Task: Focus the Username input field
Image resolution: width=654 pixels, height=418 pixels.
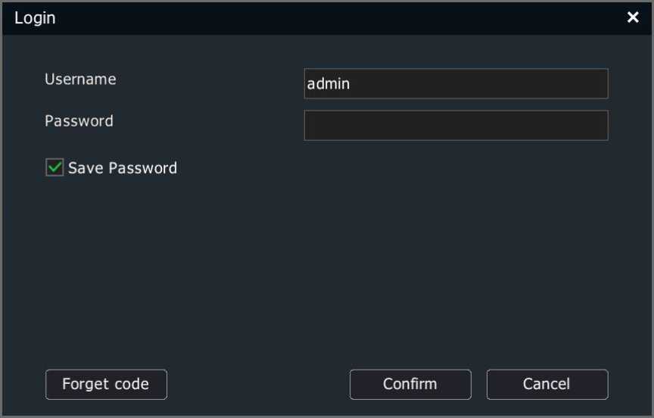Action: coord(456,83)
